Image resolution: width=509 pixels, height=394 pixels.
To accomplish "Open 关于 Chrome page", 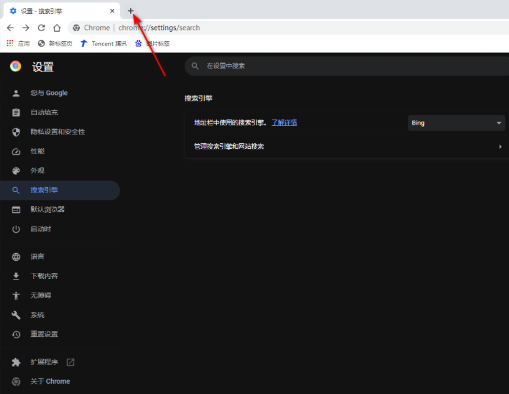I will click(x=61, y=381).
